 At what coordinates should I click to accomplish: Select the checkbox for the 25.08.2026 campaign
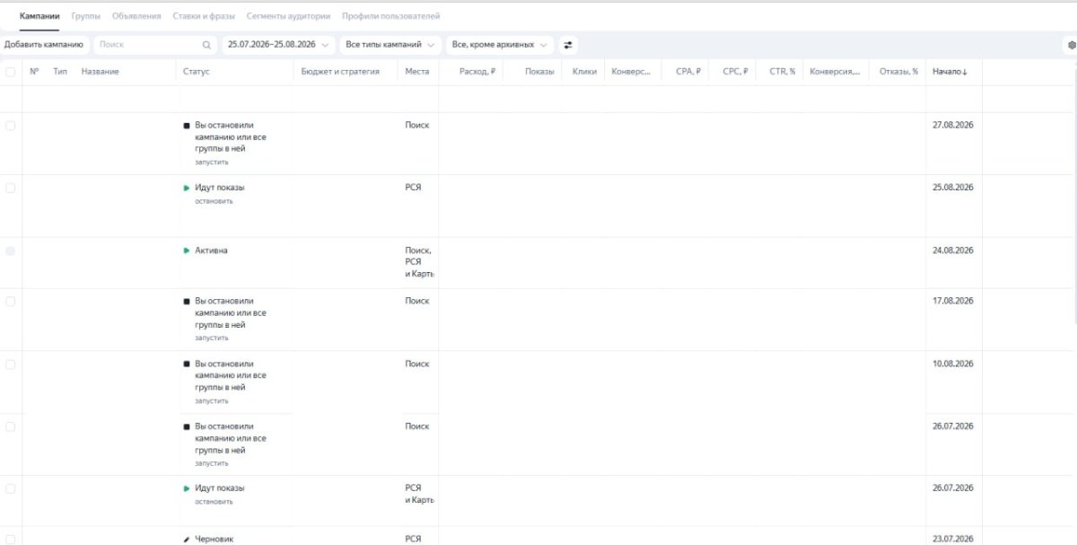[x=11, y=188]
